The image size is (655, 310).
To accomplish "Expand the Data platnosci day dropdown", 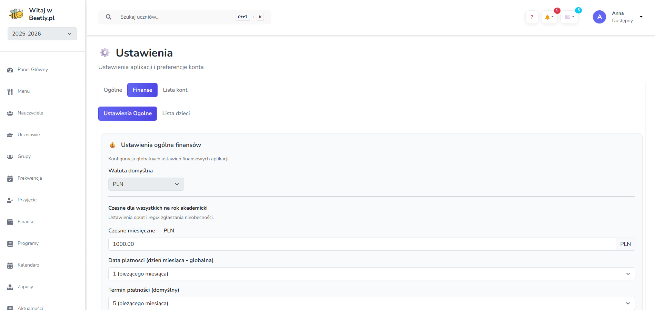I will click(x=371, y=274).
